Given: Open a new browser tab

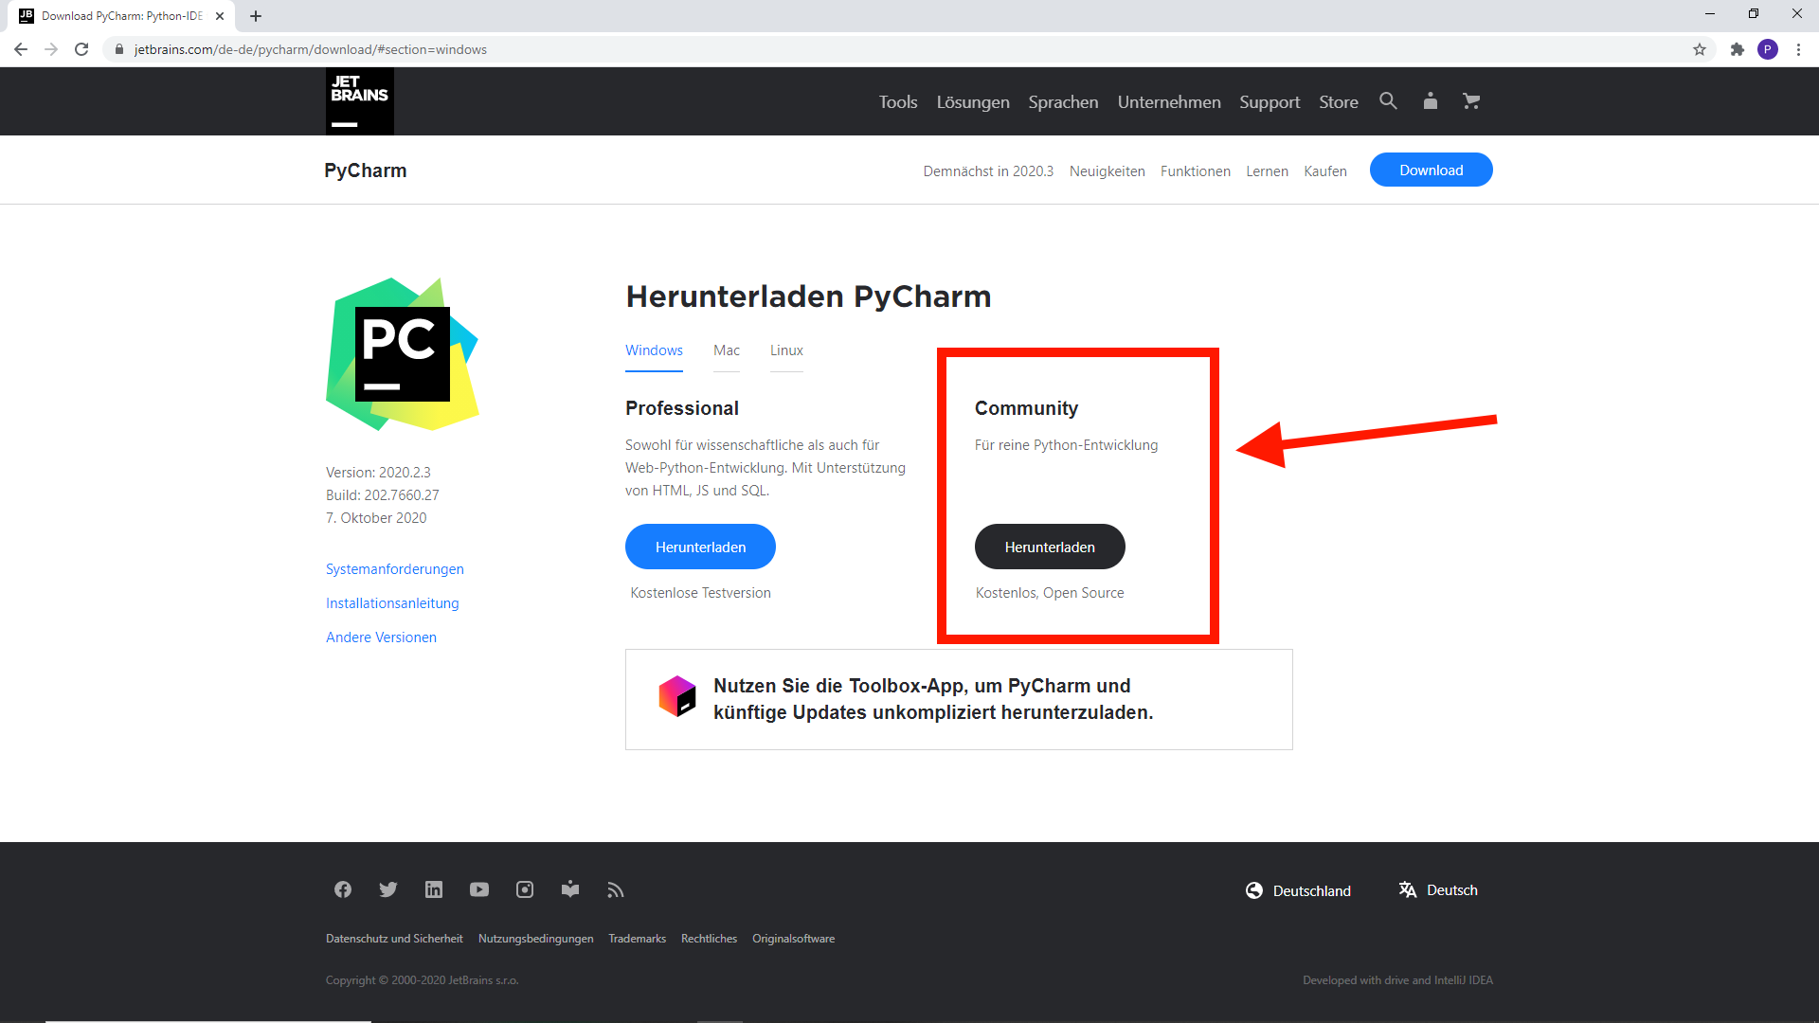Looking at the screenshot, I should pyautogui.click(x=256, y=16).
